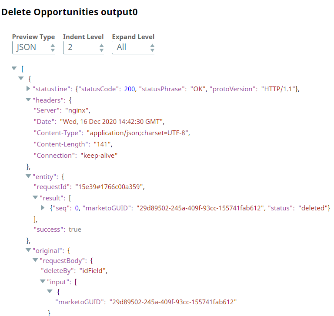Click the "deleteBy" key
Image resolution: width=334 pixels, height=316 pixels.
(x=57, y=271)
